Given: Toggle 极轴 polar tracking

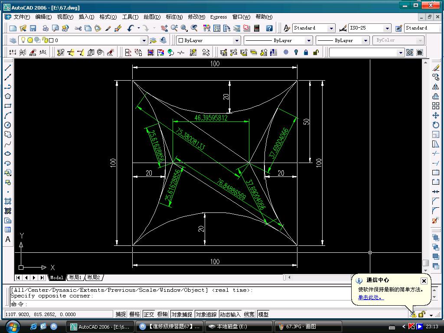Looking at the screenshot, I should pos(163,314).
